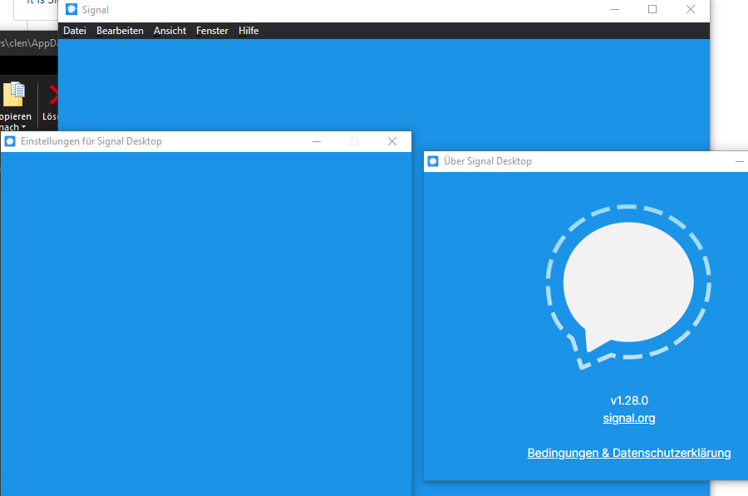Minimize the Einstellungen für Signal Desktop window
This screenshot has height=496, width=748.
click(317, 141)
